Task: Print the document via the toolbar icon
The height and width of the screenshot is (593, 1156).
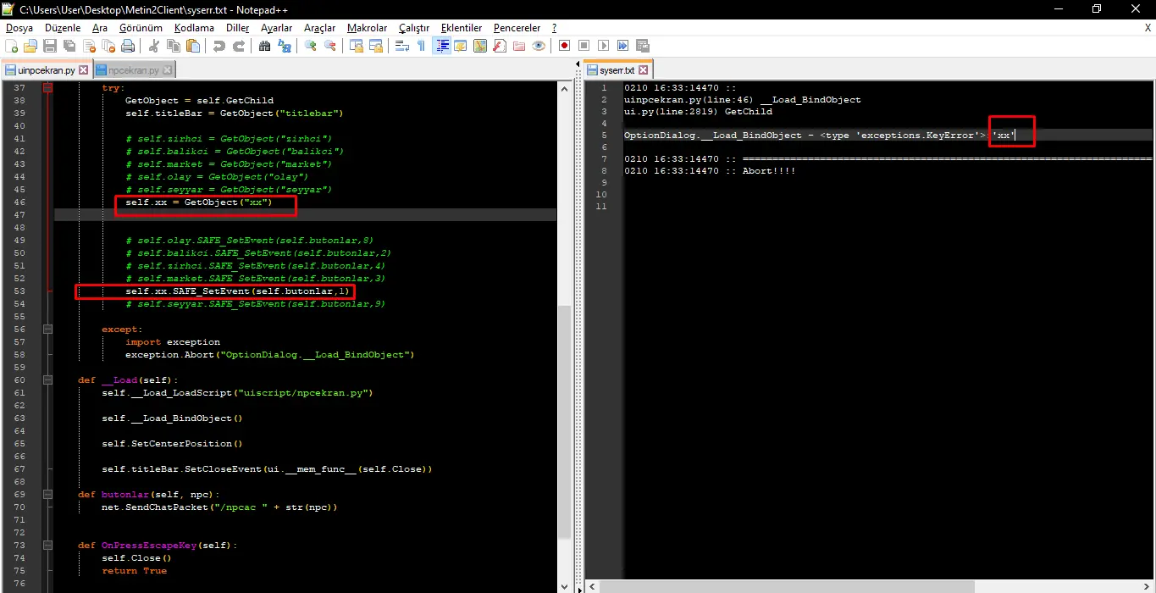Action: point(128,46)
